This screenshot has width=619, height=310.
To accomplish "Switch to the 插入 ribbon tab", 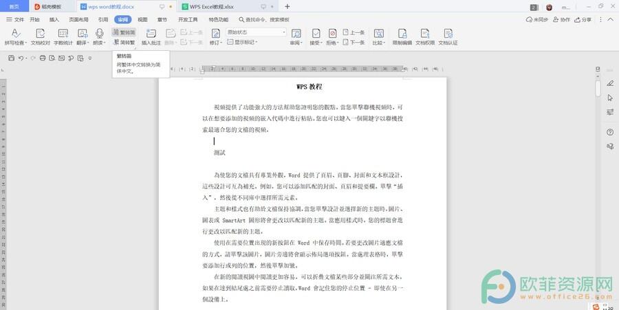I will 54,19.
